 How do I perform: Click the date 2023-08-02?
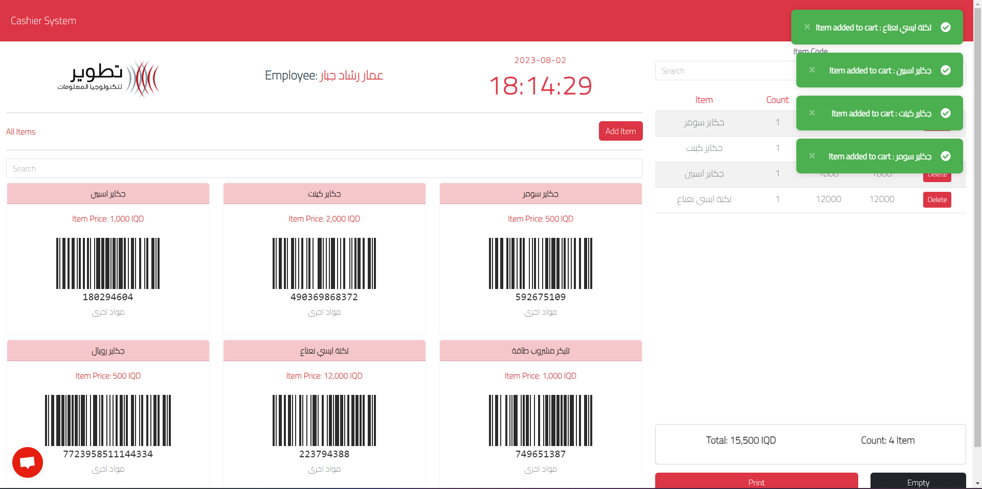point(540,60)
